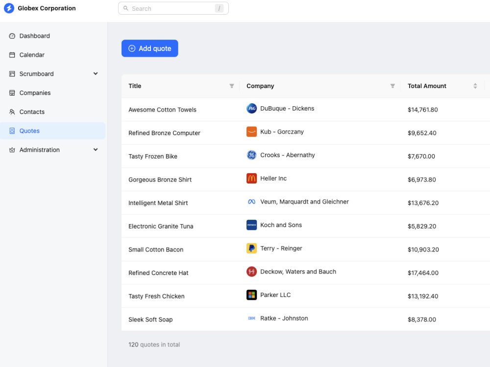Select the Gorgeous Bronze Shirt quote

pos(160,180)
